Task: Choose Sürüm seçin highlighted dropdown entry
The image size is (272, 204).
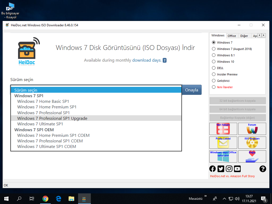Action: point(96,90)
